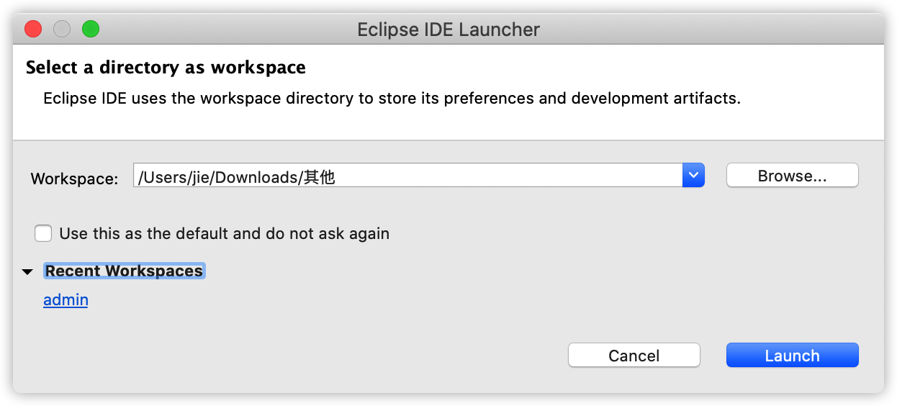Select the Recent Workspaces section header
The image size is (897, 406).
coord(125,271)
